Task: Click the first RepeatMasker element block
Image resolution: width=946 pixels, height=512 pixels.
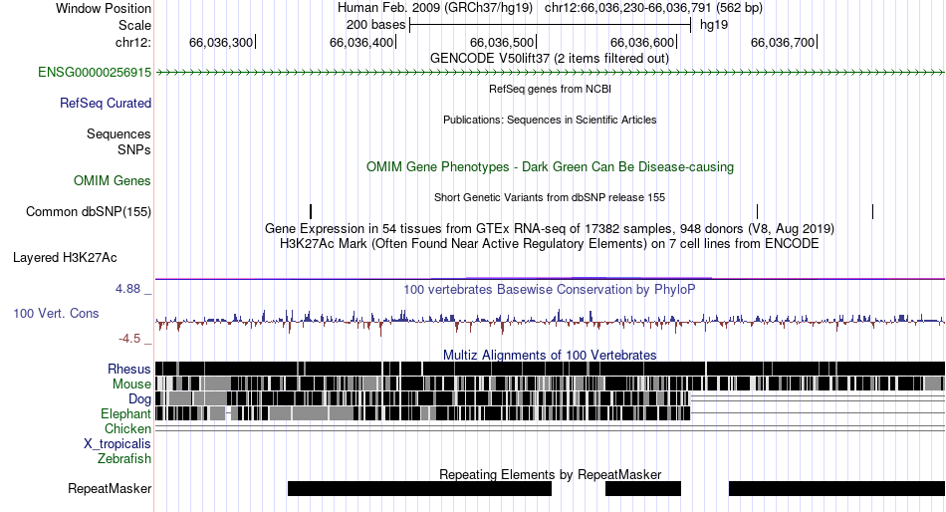Action: click(419, 488)
